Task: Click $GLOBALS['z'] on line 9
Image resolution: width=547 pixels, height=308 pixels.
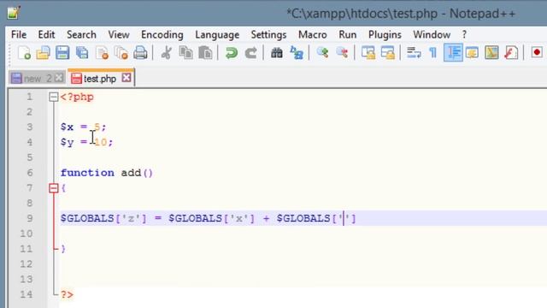Action: click(103, 219)
